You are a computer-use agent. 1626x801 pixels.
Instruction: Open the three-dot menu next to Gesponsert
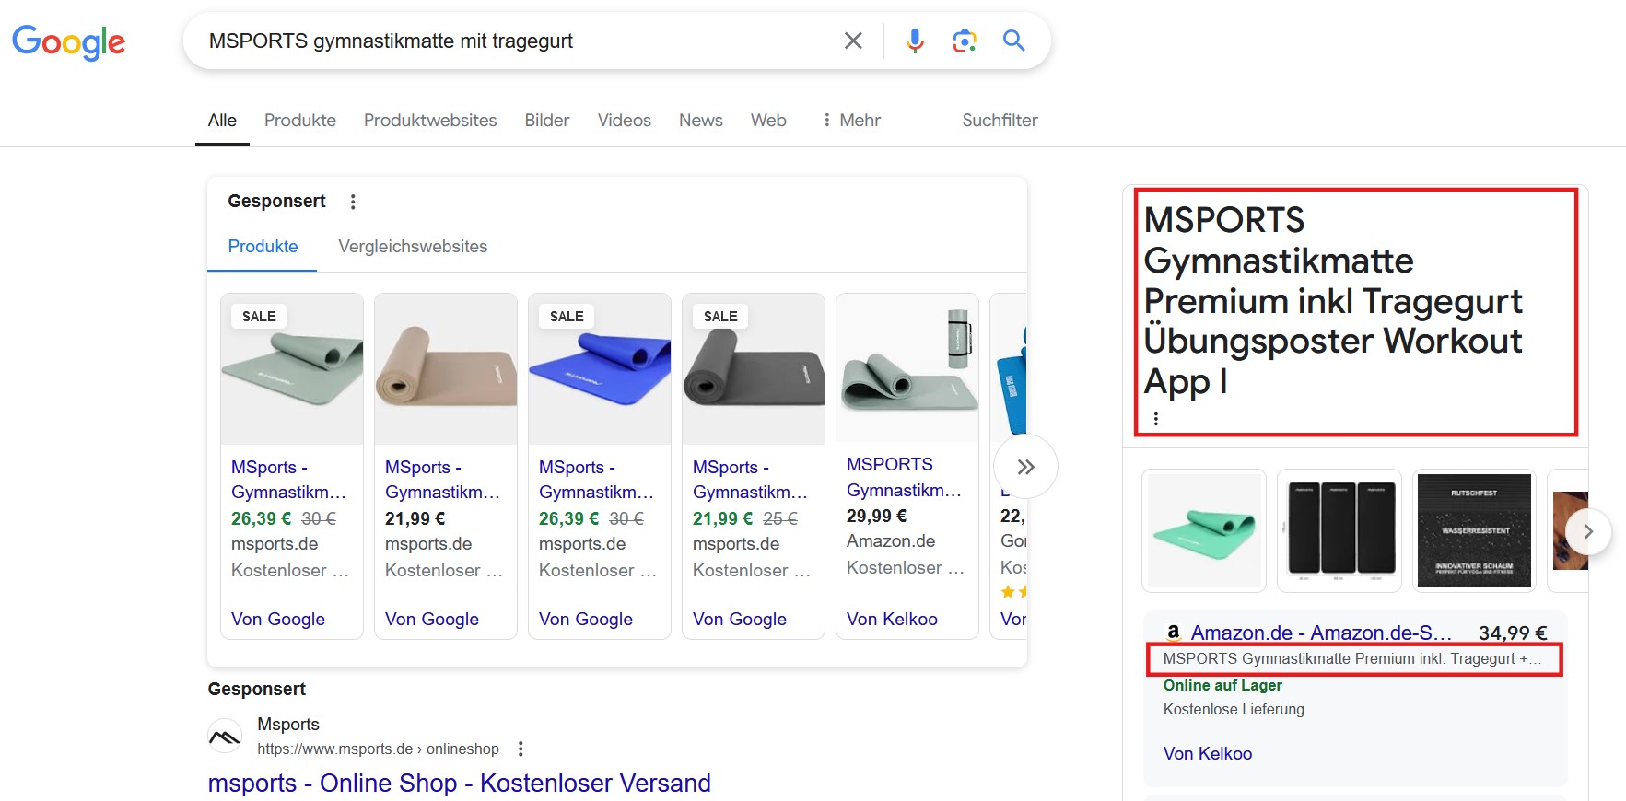(353, 202)
